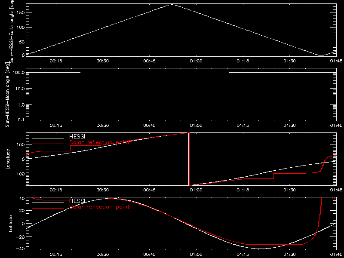
Task: Click Solar reflection point legend in Longitude plot
Action: pyautogui.click(x=99, y=142)
